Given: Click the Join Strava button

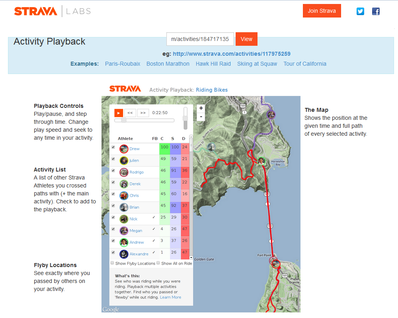Looking at the screenshot, I should [322, 11].
